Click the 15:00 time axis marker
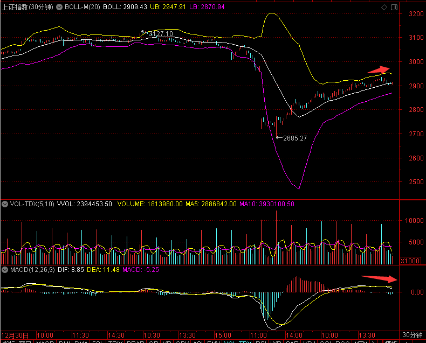 tap(223, 335)
